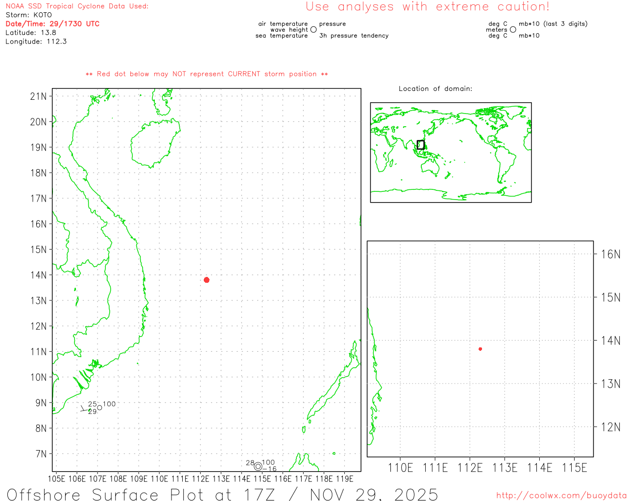Click the wind barb beside the 9N station
Image resolution: width=627 pixels, height=501 pixels.
[x=84, y=409]
